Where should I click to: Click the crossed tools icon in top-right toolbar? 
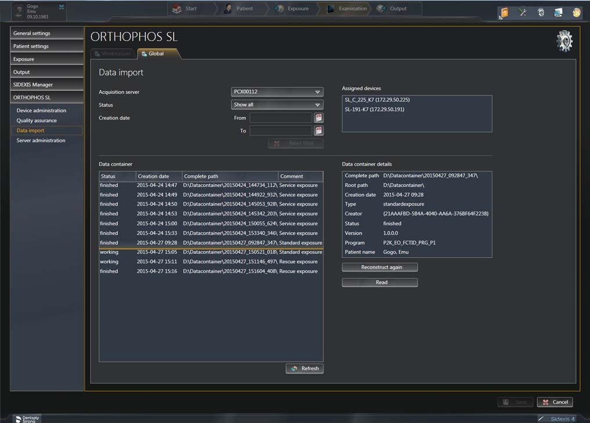(523, 13)
